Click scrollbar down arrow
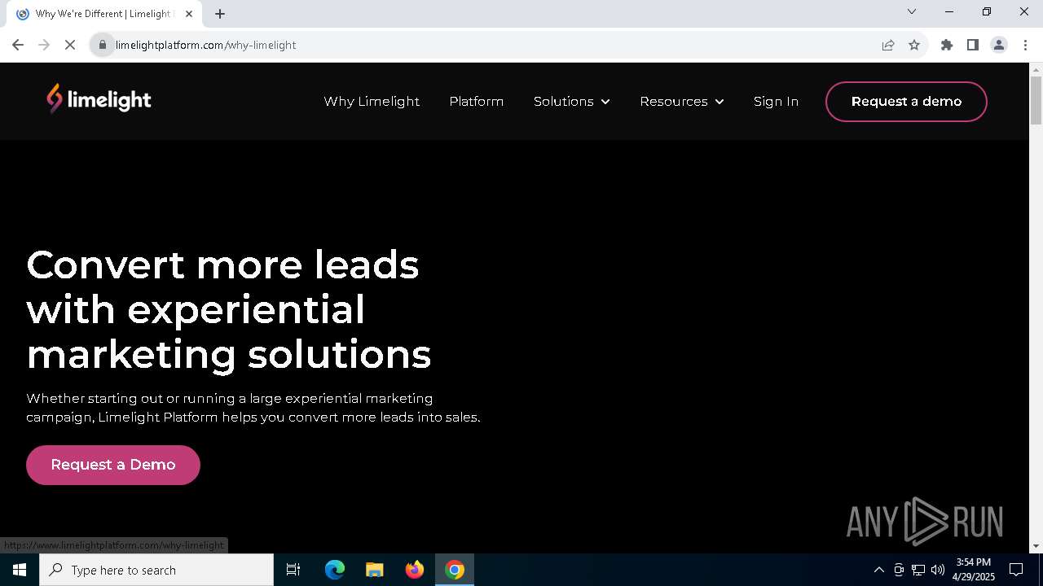The height and width of the screenshot is (586, 1043). click(1036, 546)
